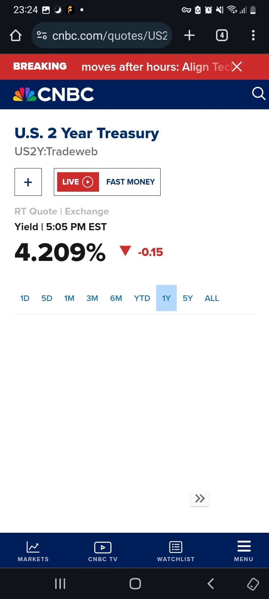Open a new browser tab
The image size is (269, 599).
pos(189,36)
